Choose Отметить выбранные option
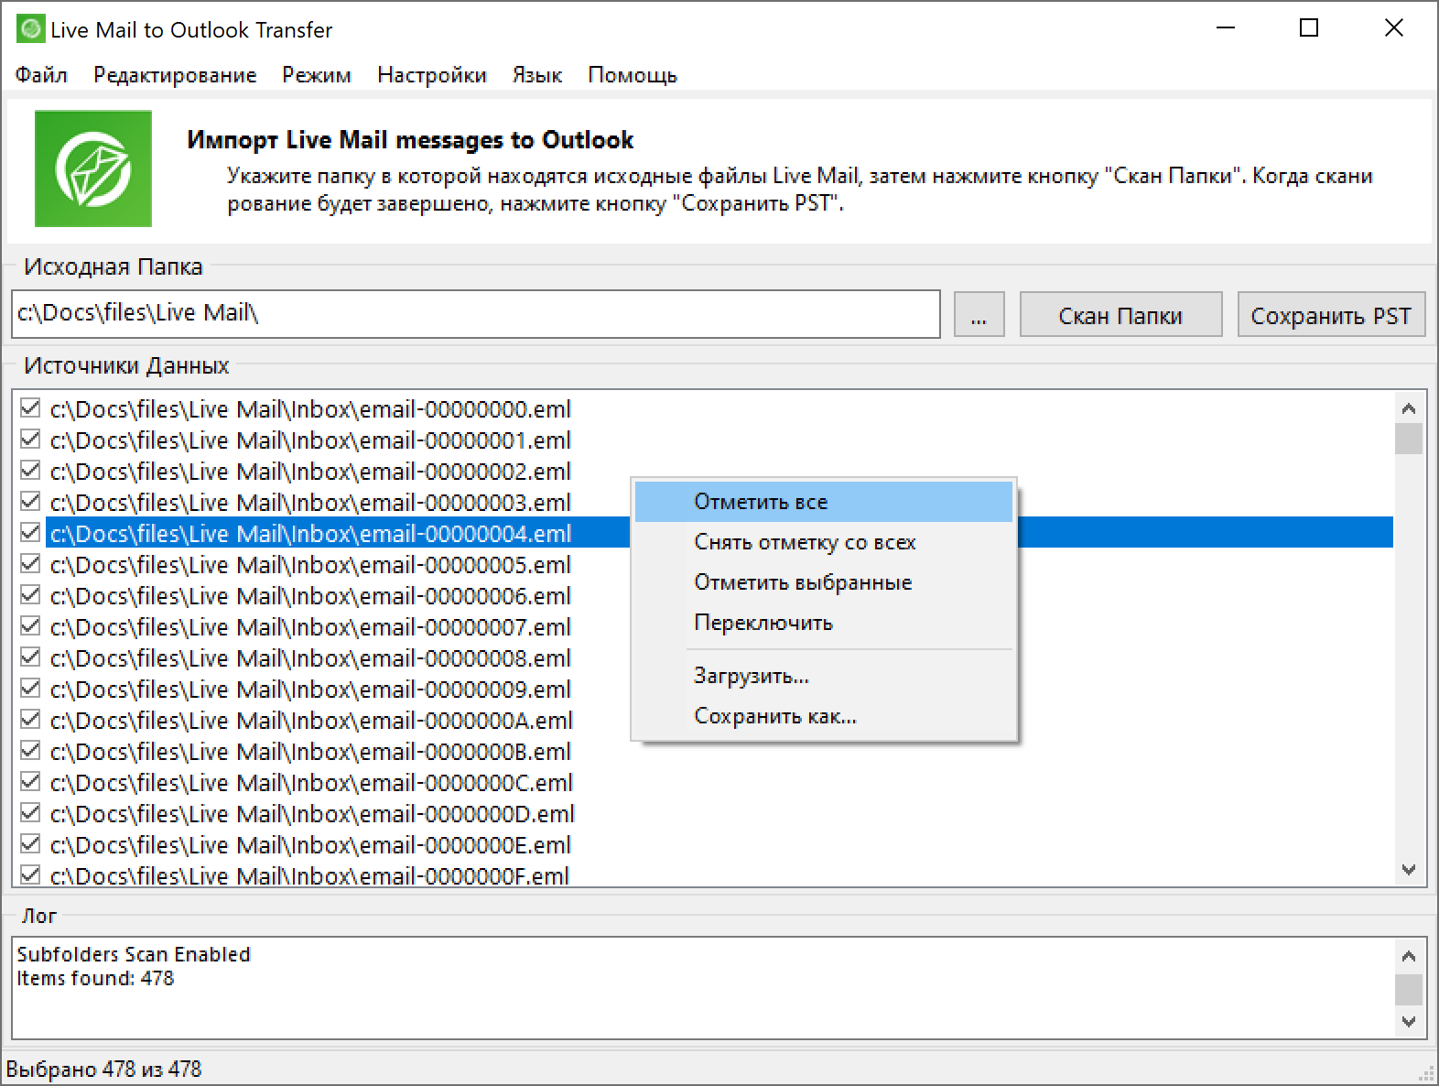 coord(824,582)
